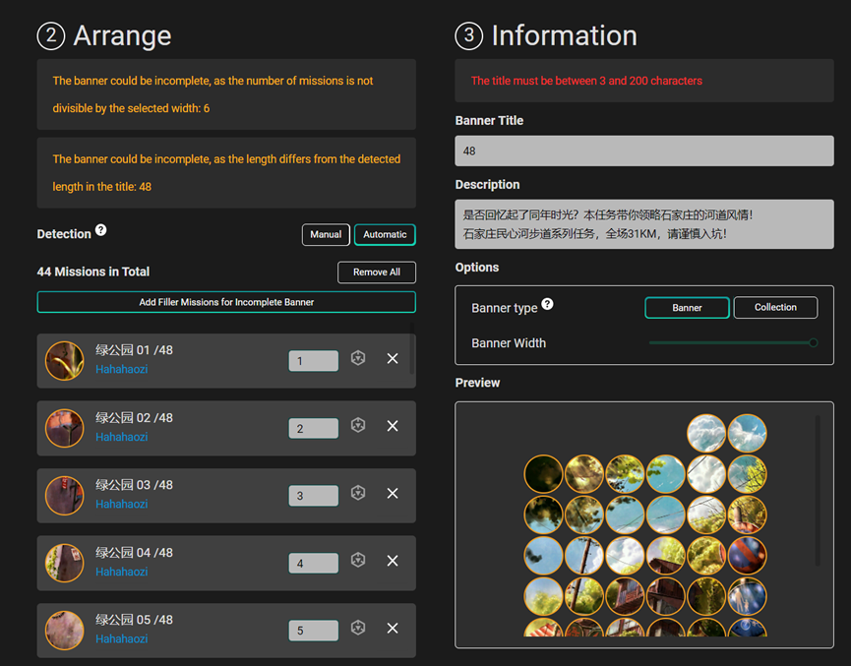Click the red title length error message
Image resolution: width=851 pixels, height=666 pixels.
click(586, 81)
